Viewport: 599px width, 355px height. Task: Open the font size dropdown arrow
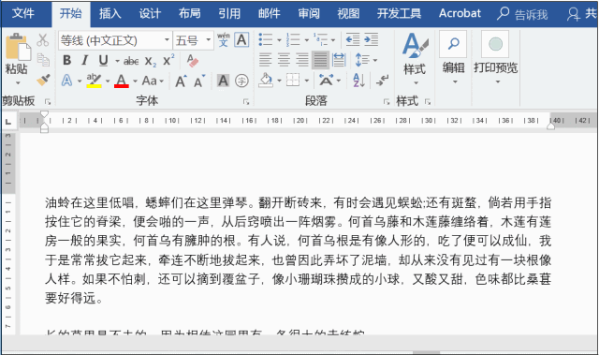tap(208, 39)
